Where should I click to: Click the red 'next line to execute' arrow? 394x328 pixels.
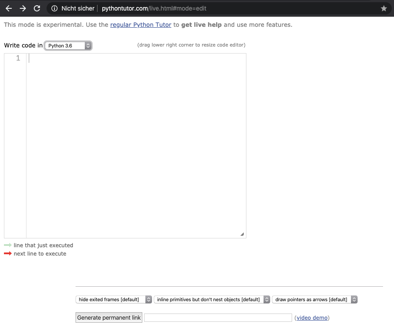[x=8, y=253]
